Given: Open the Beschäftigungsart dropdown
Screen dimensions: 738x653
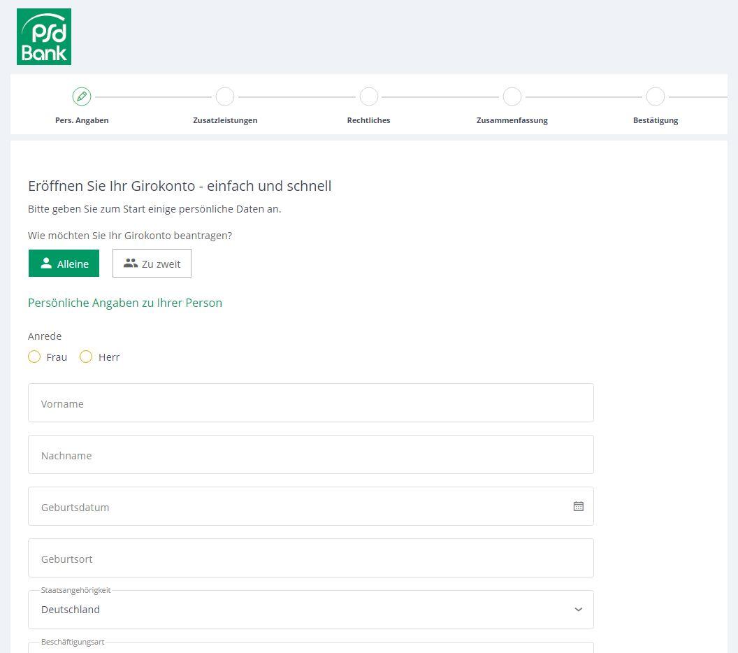Looking at the screenshot, I should point(310,647).
